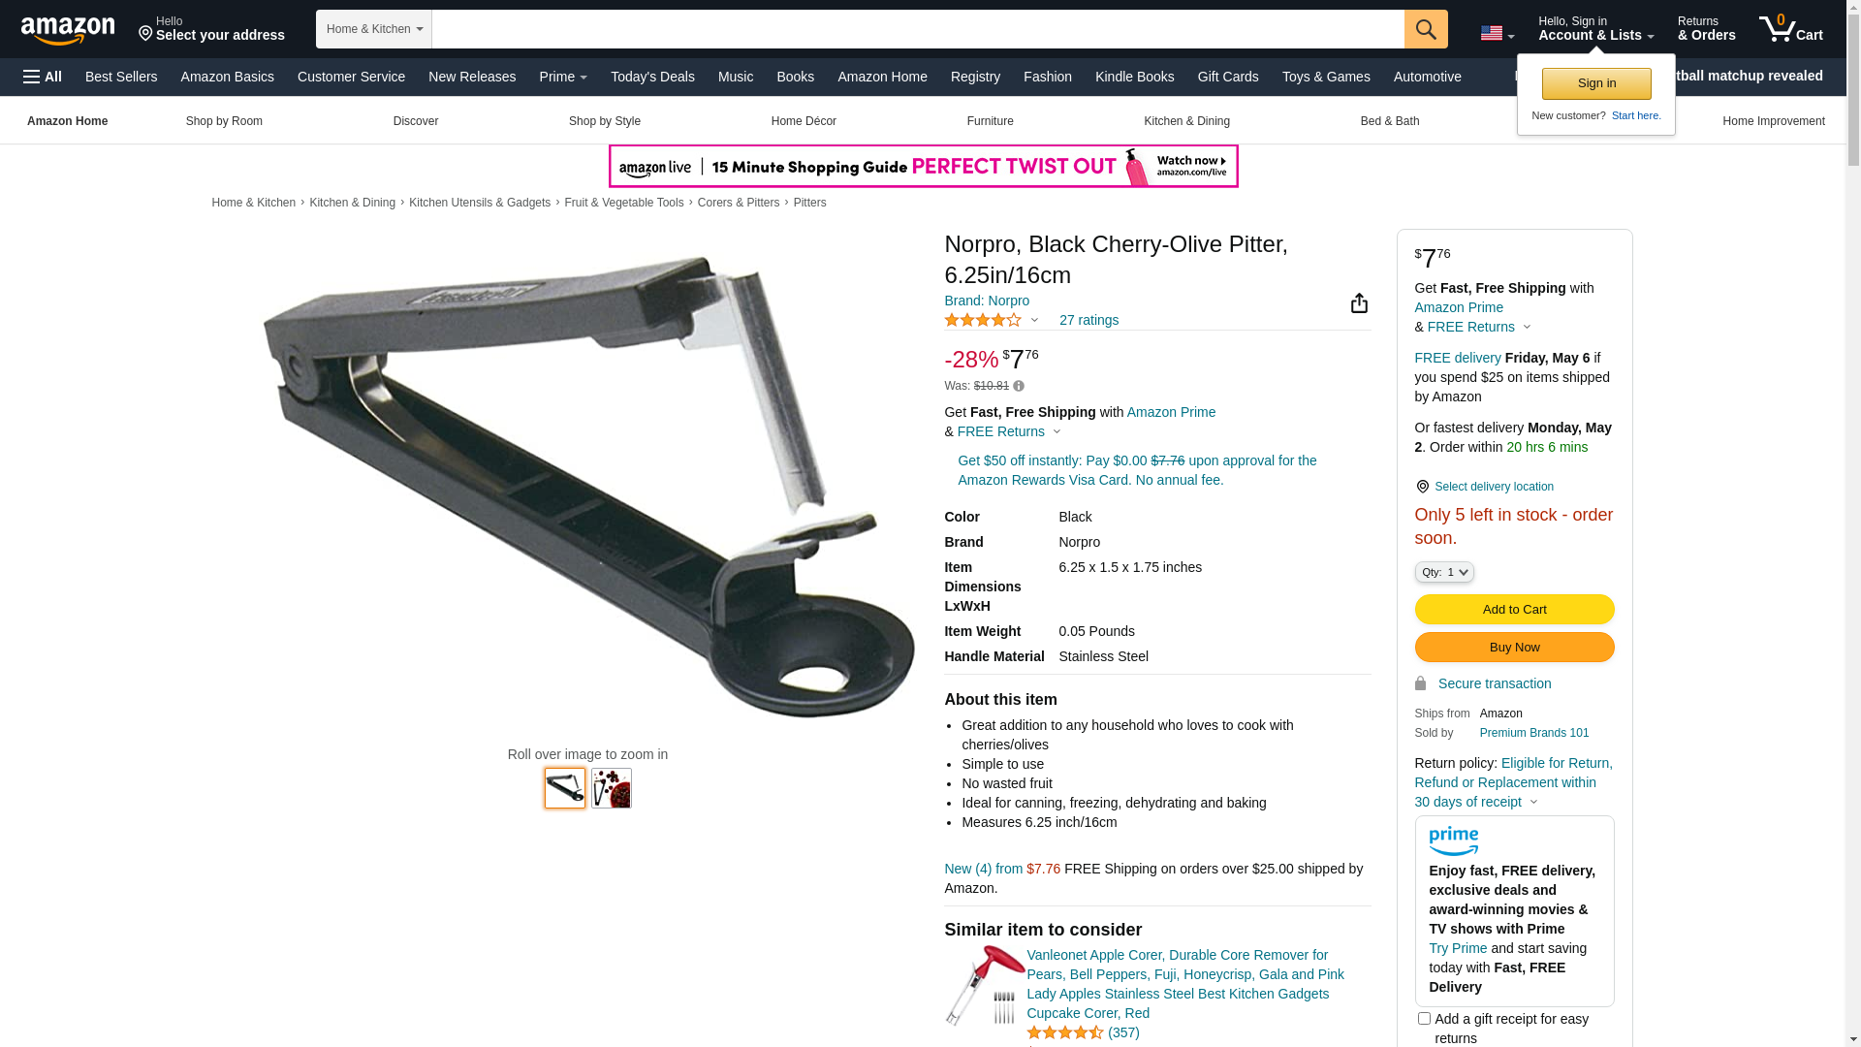The height and width of the screenshot is (1047, 1861).
Task: Click the share icon near product title
Action: tap(1359, 303)
